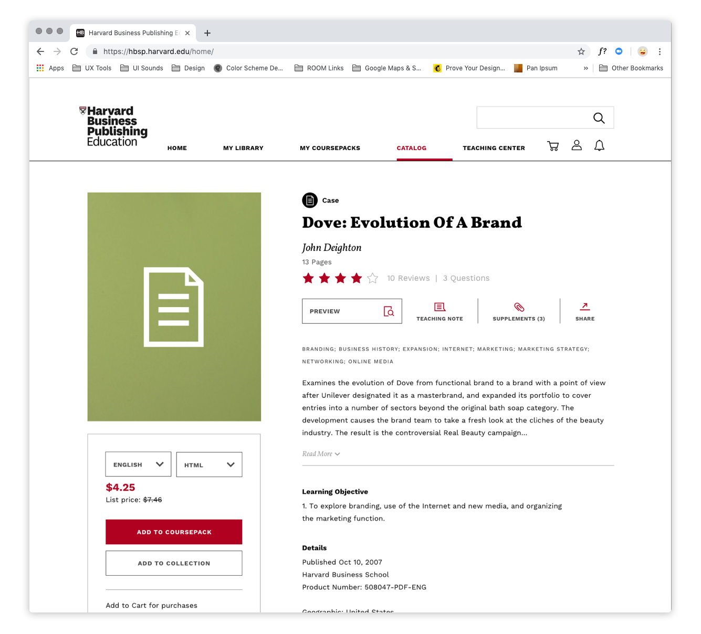Bookmark this page with the star icon
Image resolution: width=701 pixels, height=634 pixels.
pyautogui.click(x=581, y=51)
